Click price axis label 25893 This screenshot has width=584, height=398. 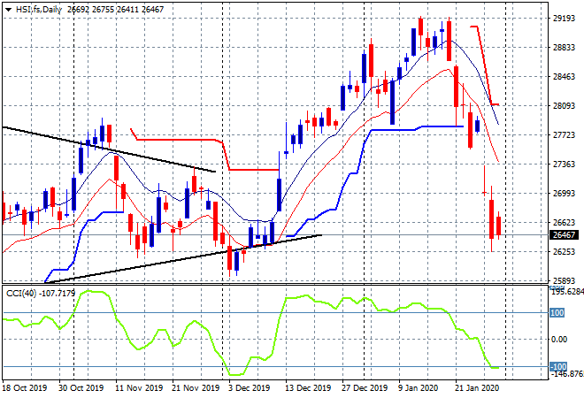coord(564,280)
